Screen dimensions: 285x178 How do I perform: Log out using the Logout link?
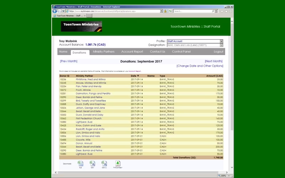218,52
